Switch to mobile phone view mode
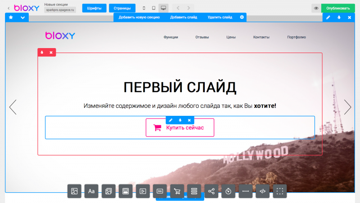The width and height of the screenshot is (360, 203). (144, 8)
